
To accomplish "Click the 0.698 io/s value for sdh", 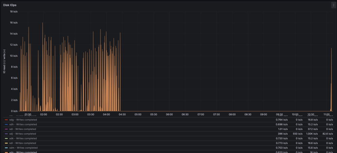I will coord(282,124).
